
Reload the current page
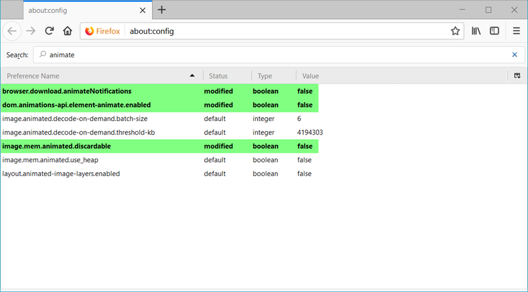pyautogui.click(x=49, y=31)
